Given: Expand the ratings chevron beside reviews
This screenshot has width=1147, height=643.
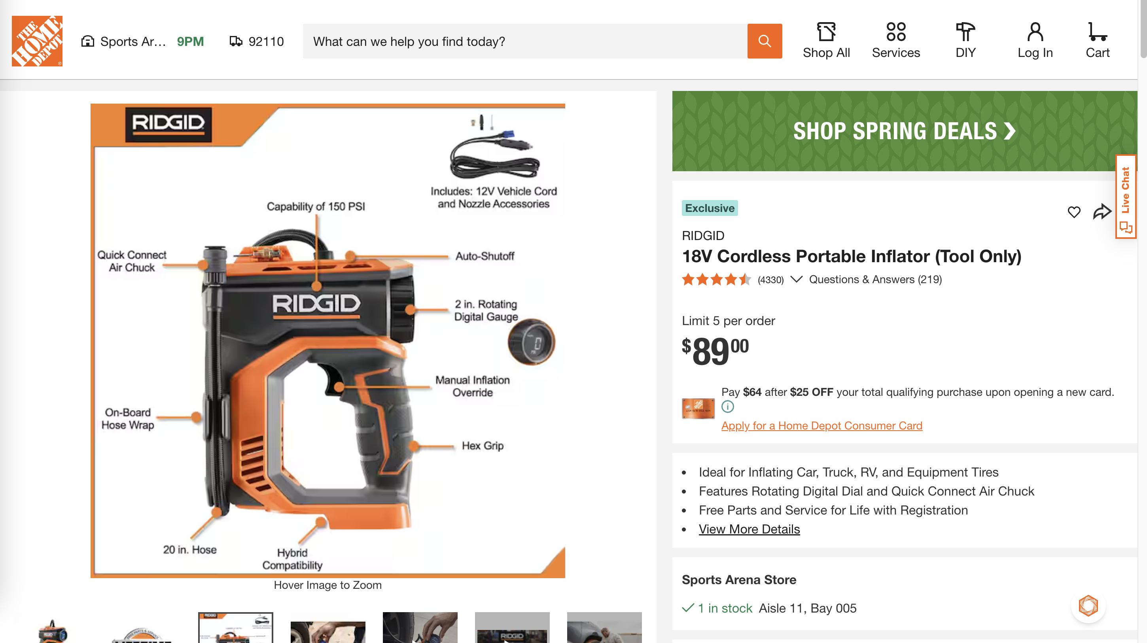Looking at the screenshot, I should click(796, 279).
